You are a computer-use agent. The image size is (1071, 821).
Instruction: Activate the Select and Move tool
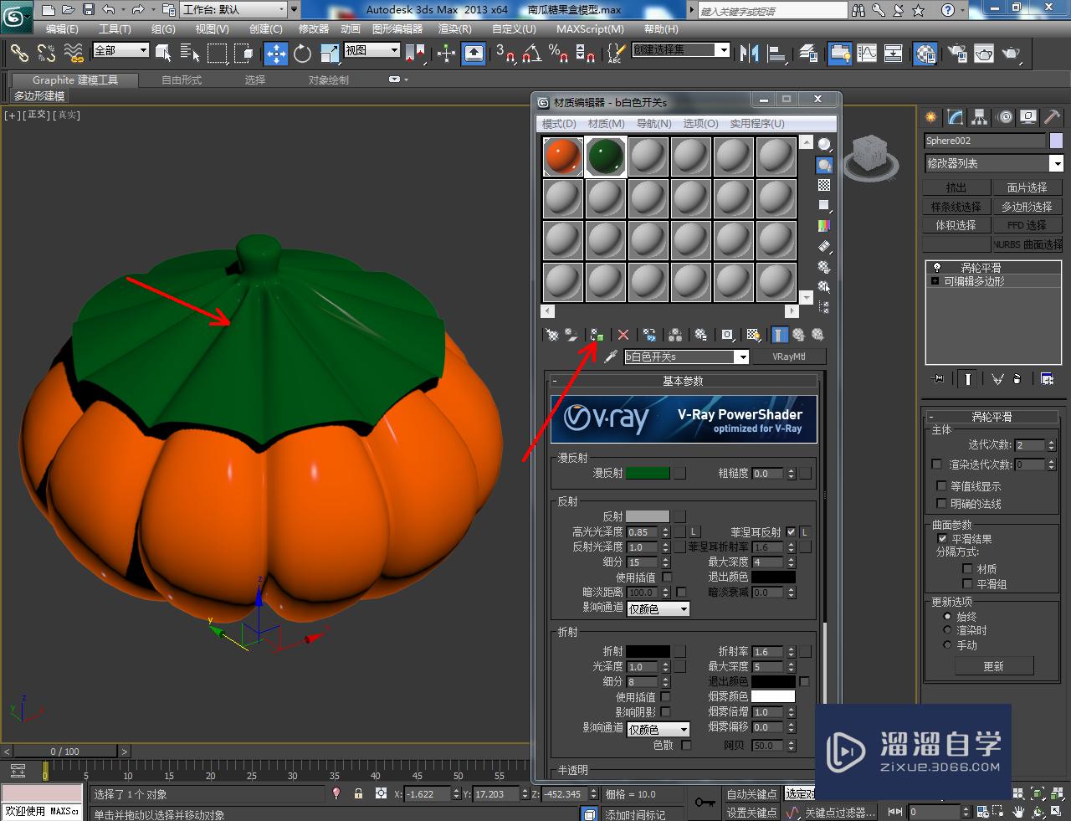click(276, 54)
